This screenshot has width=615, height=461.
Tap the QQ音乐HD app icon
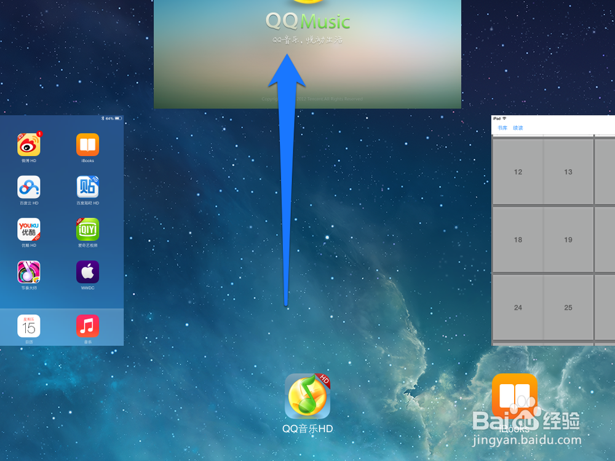[307, 396]
